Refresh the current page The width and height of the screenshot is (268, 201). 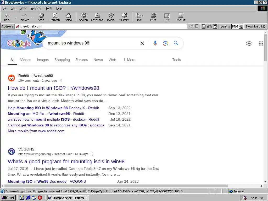click(55, 17)
